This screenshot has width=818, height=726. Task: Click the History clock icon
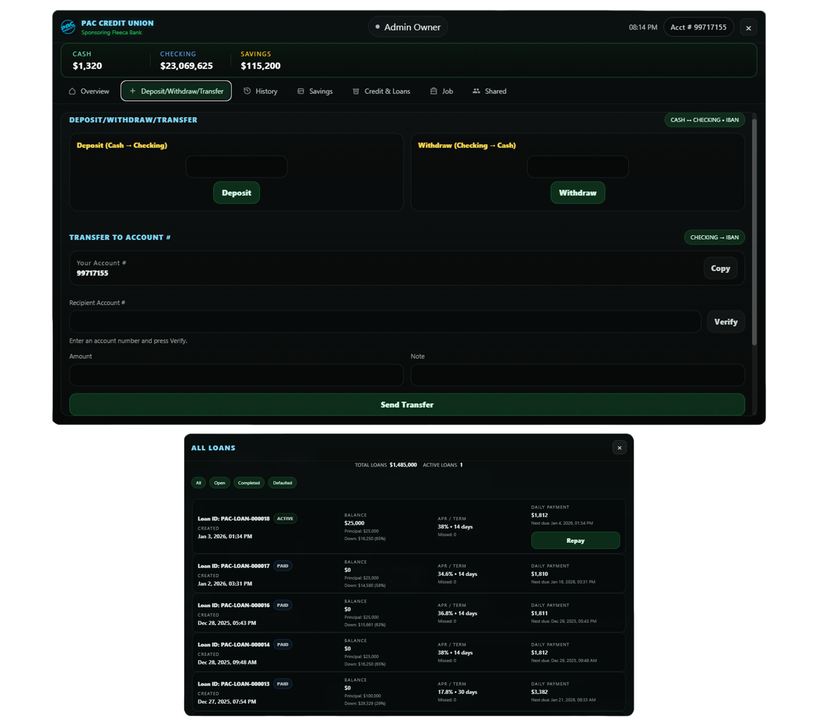[247, 91]
